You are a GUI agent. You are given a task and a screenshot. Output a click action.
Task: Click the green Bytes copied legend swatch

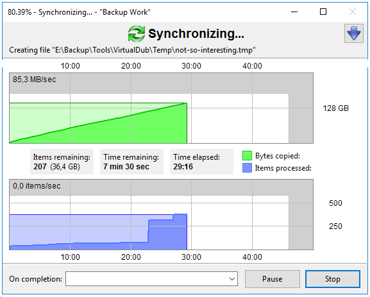[x=247, y=156]
